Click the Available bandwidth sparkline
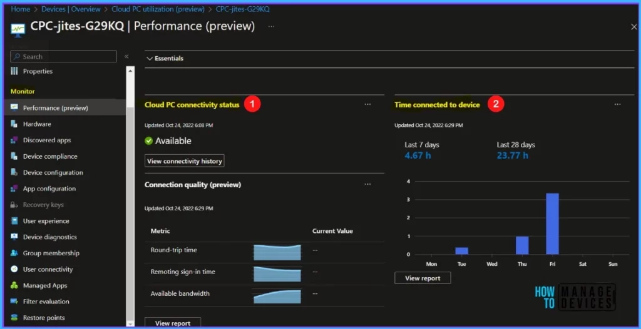This screenshot has height=329, width=641. [x=277, y=296]
